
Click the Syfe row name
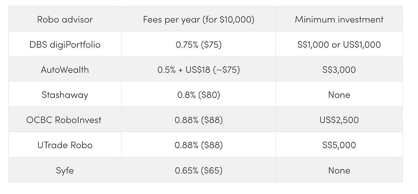tap(65, 170)
